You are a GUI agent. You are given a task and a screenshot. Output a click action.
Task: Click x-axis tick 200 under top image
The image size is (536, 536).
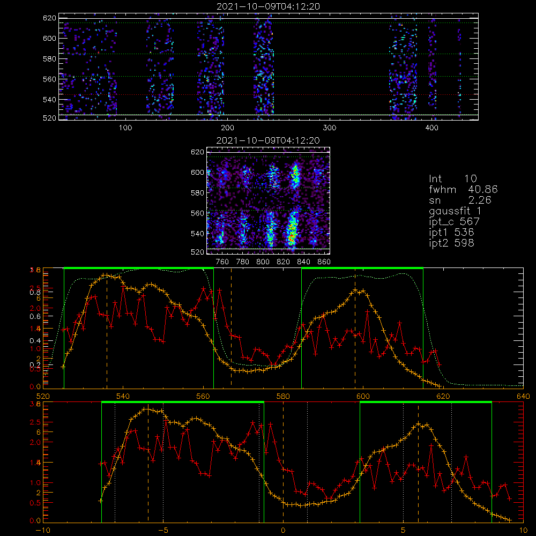pyautogui.click(x=228, y=128)
